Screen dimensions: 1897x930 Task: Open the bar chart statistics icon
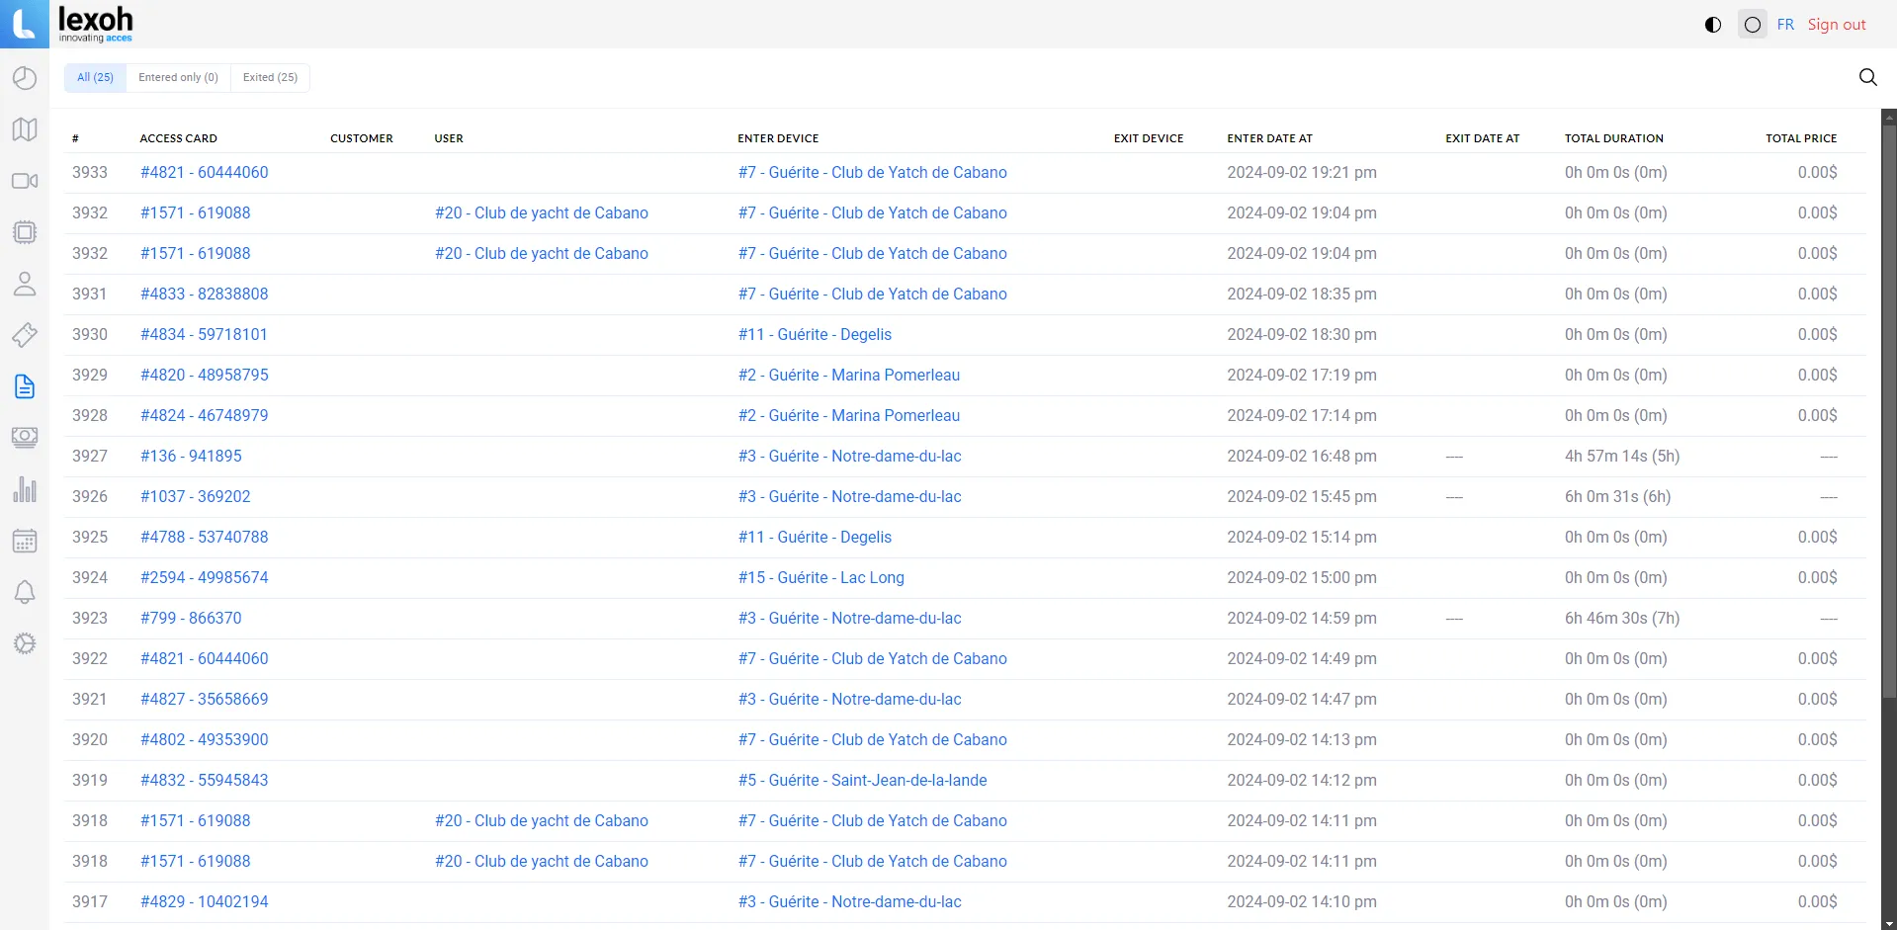25,489
